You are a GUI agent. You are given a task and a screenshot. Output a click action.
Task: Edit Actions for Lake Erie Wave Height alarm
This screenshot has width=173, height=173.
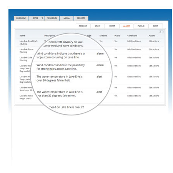tap(154, 96)
